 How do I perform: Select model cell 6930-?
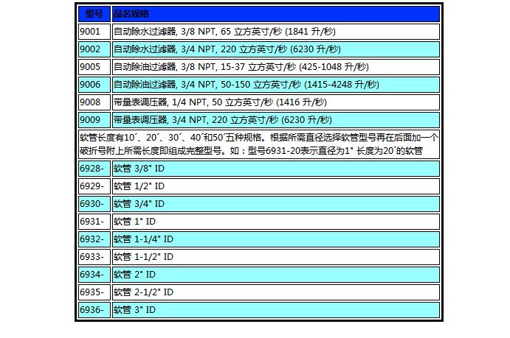click(94, 204)
